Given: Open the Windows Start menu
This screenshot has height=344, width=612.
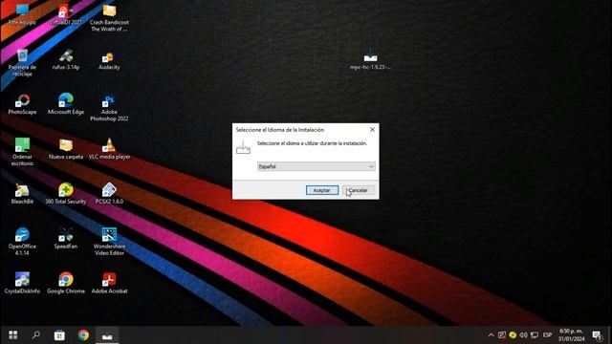Looking at the screenshot, I should pyautogui.click(x=12, y=335).
